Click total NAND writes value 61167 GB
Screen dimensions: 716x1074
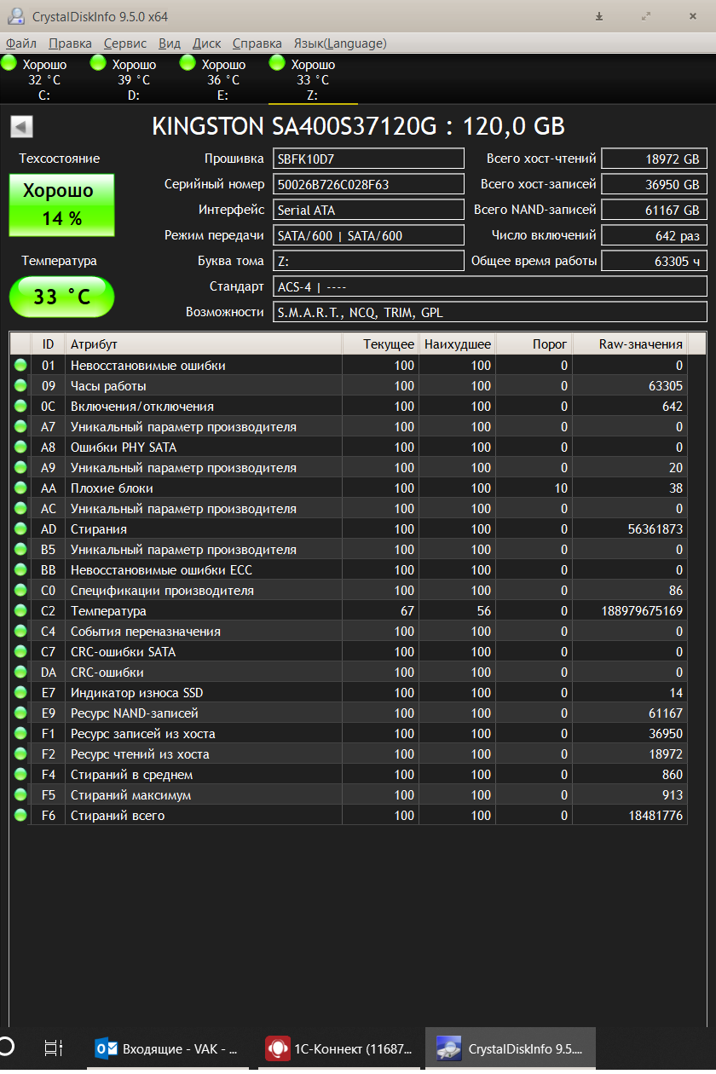click(654, 210)
